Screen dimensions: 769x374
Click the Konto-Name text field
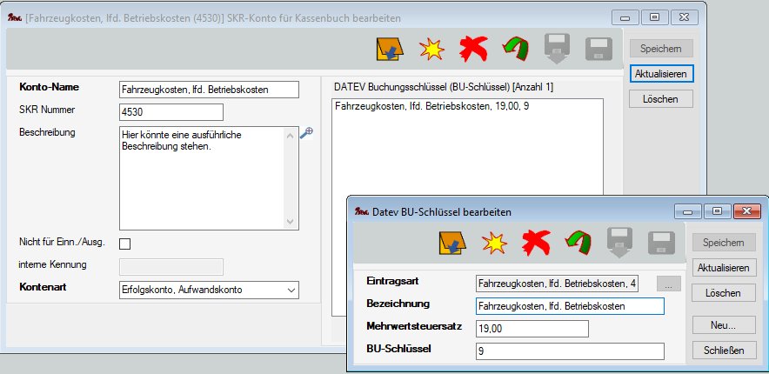[208, 89]
